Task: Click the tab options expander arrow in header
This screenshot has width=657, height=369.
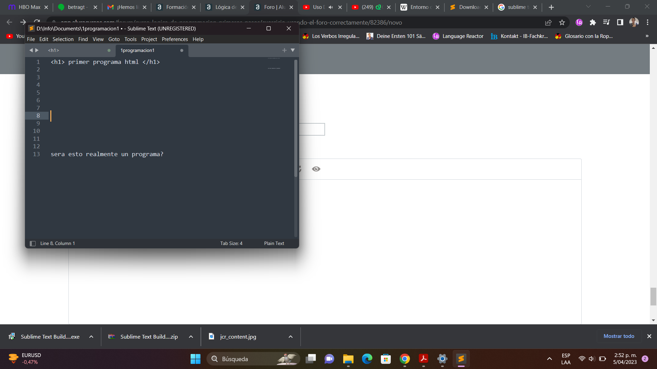Action: tap(293, 50)
